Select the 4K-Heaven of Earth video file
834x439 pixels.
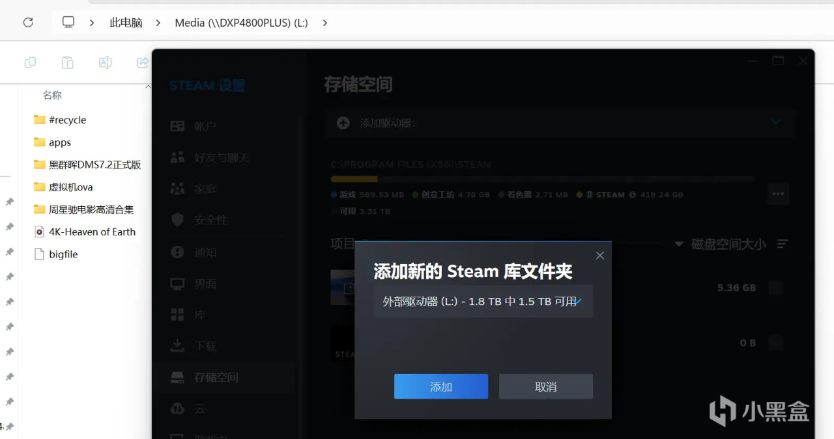pyautogui.click(x=92, y=232)
